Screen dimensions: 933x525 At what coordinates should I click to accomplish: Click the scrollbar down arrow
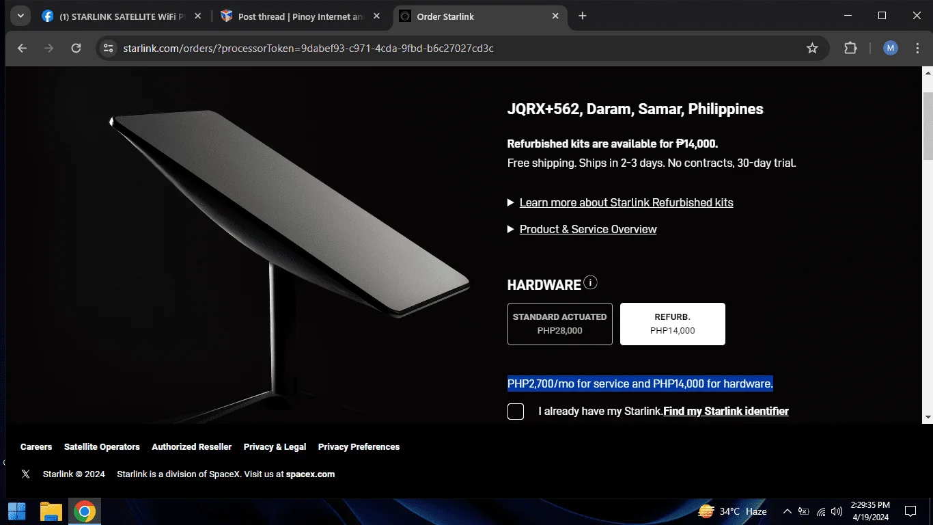928,416
